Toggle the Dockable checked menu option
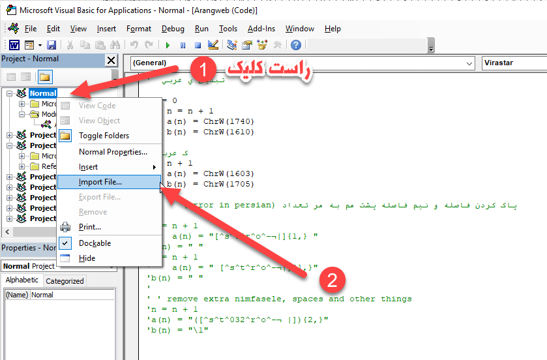This screenshot has height=360, width=547. pyautogui.click(x=95, y=243)
